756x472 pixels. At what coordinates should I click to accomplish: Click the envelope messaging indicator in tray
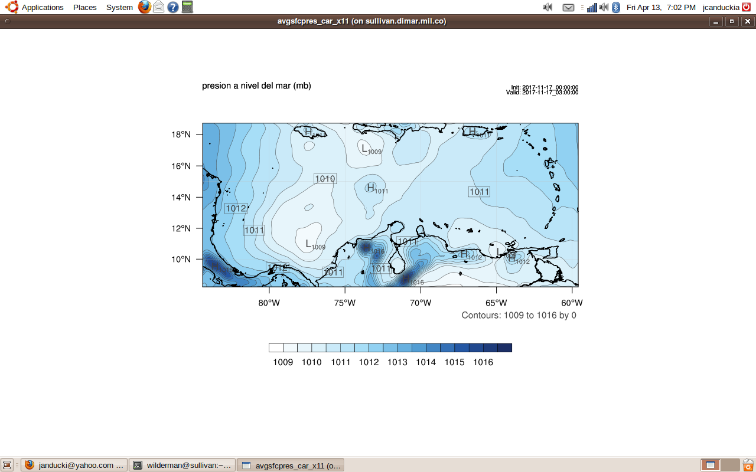tap(568, 7)
